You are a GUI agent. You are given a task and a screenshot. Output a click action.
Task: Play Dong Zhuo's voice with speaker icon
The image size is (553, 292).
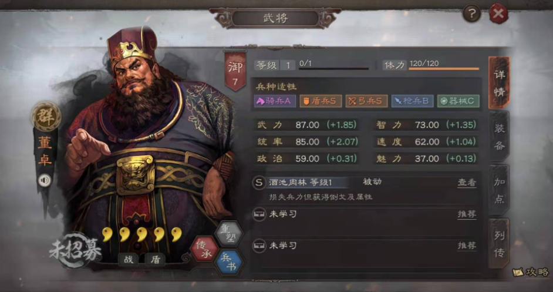(45, 181)
